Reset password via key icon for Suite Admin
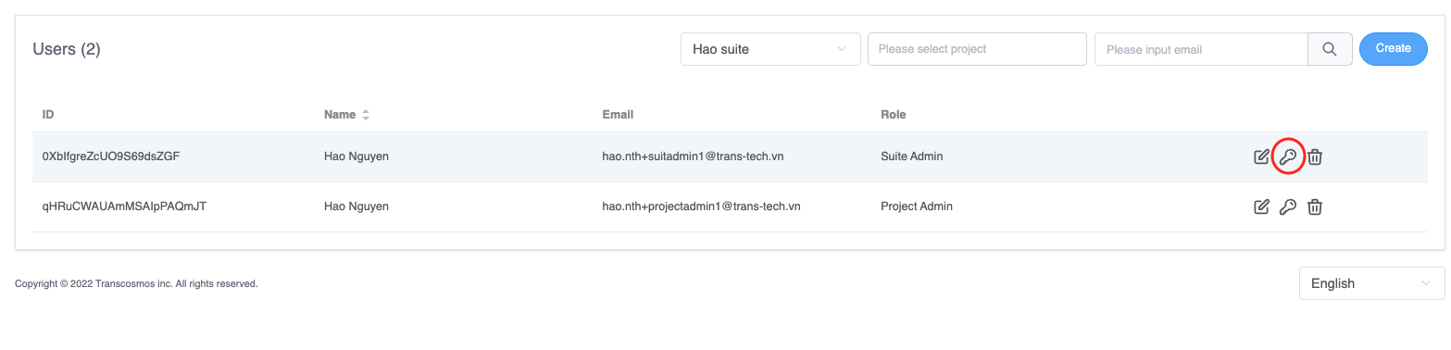Viewport: 1451px width, 350px height. (1288, 156)
